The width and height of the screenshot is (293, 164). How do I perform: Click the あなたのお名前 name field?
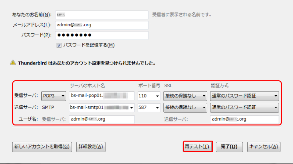tap(102, 15)
